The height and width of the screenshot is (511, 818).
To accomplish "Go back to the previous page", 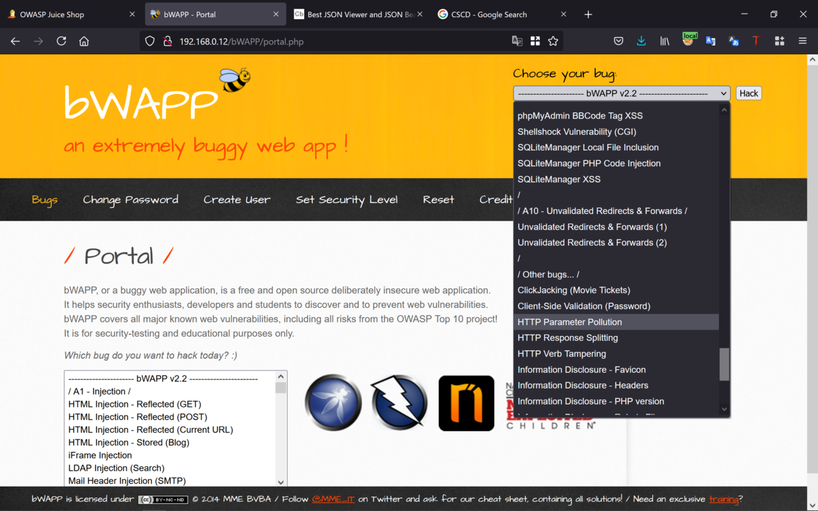I will tap(15, 41).
